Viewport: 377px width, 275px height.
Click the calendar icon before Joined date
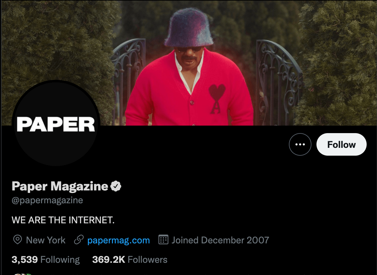pos(163,240)
